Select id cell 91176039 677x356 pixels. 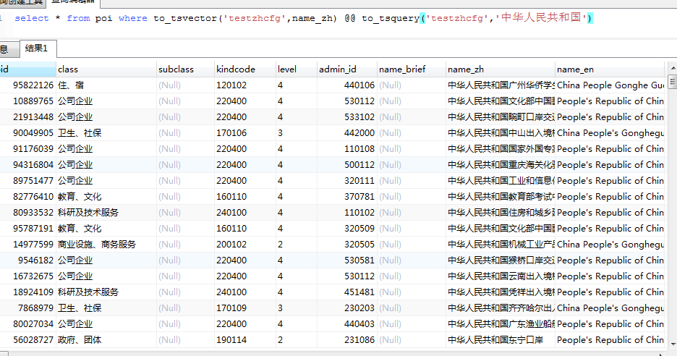(x=27, y=149)
